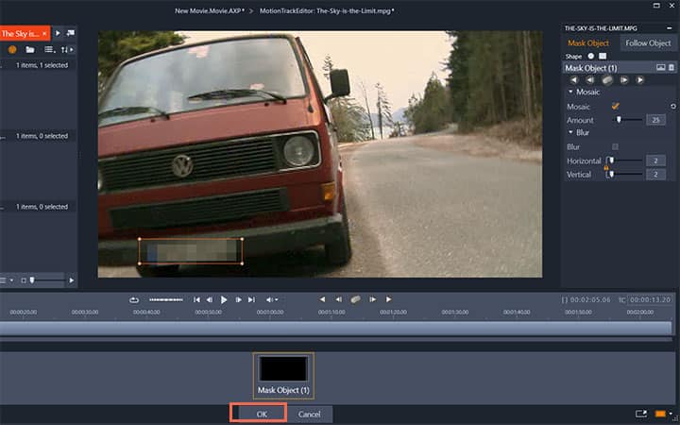Viewport: 680px width, 425px height.
Task: Enable the Blur checkbox
Action: pos(615,146)
